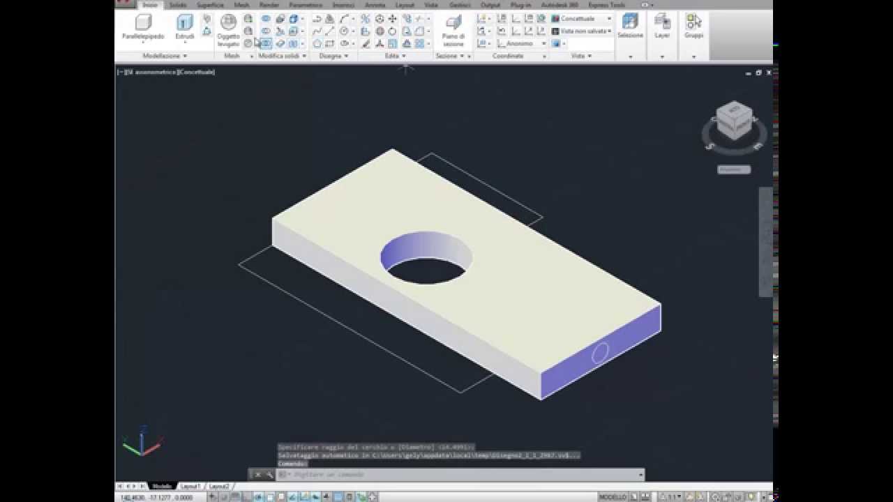Select the Parallelepipedo box tool
This screenshot has height=502, width=893.
(143, 27)
